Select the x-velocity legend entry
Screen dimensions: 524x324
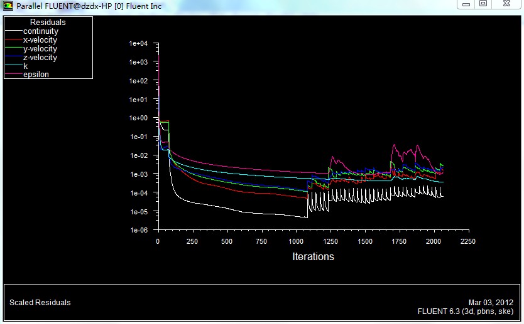(x=40, y=40)
